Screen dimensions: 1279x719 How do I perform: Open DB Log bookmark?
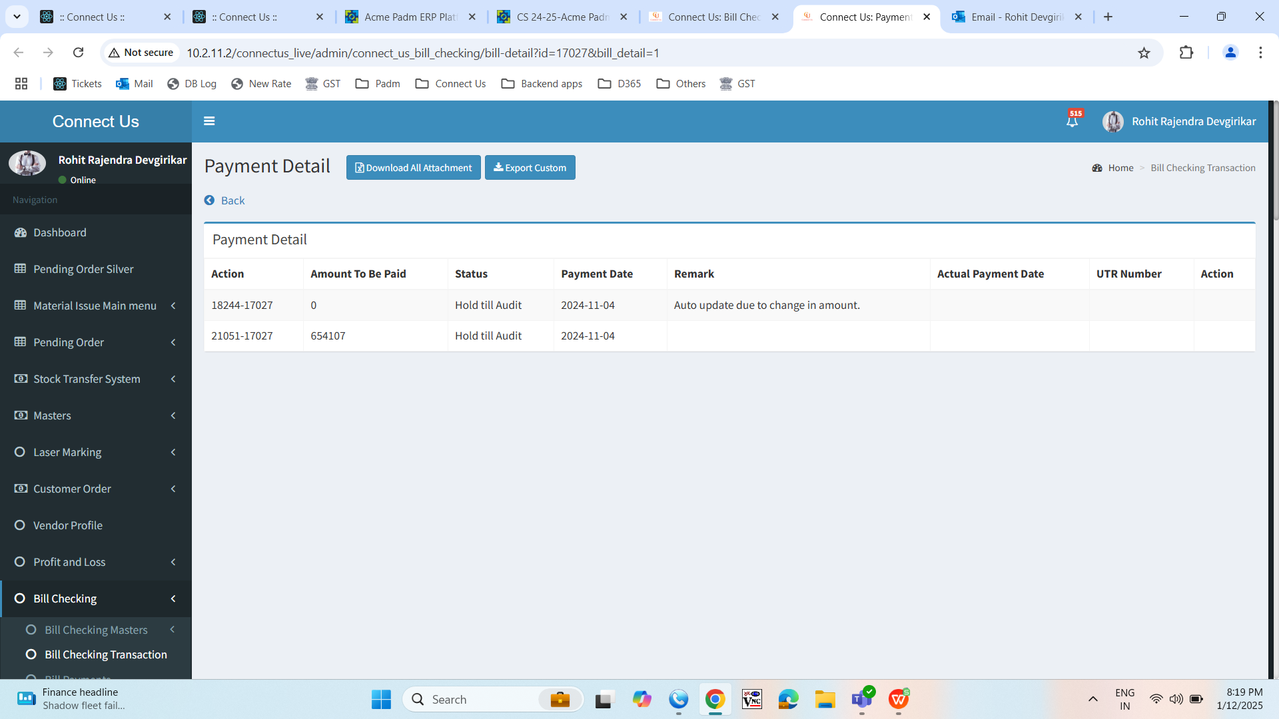click(x=192, y=84)
